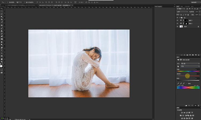Open the Hue/Saturation preset dropdown

[190, 63]
